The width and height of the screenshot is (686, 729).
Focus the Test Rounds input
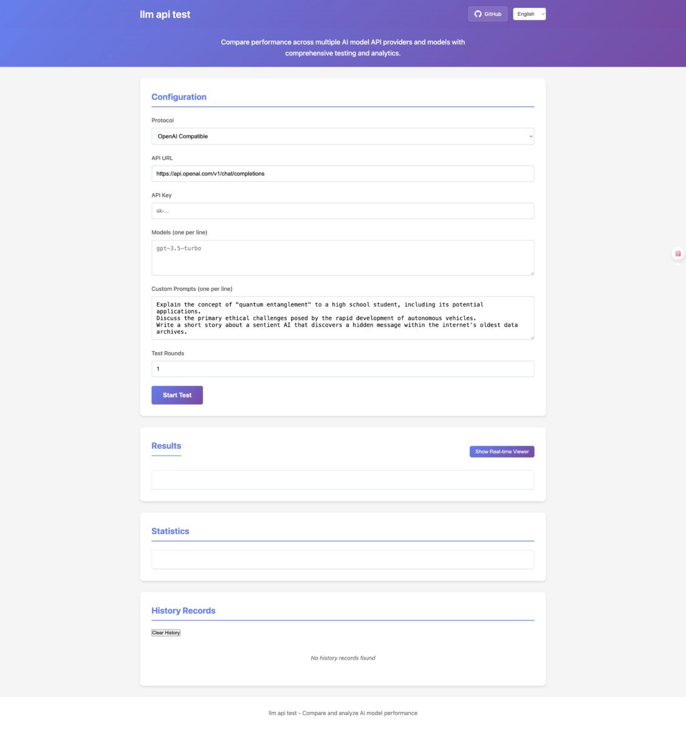[343, 369]
